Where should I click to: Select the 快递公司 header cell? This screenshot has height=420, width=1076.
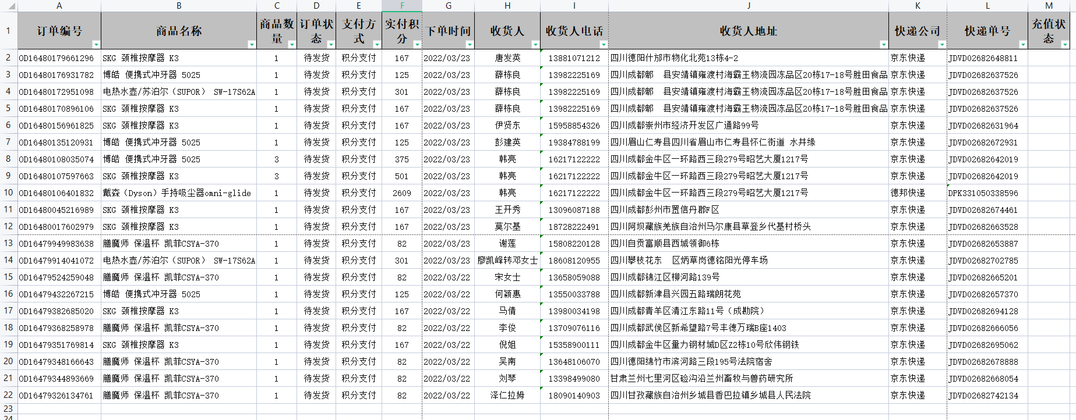918,31
